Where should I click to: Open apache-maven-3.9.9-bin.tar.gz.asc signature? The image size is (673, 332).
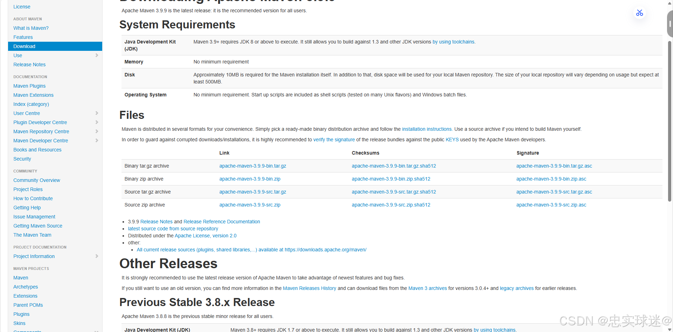click(x=554, y=166)
